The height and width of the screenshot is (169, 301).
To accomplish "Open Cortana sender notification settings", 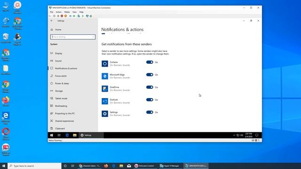I will pyautogui.click(x=116, y=64).
